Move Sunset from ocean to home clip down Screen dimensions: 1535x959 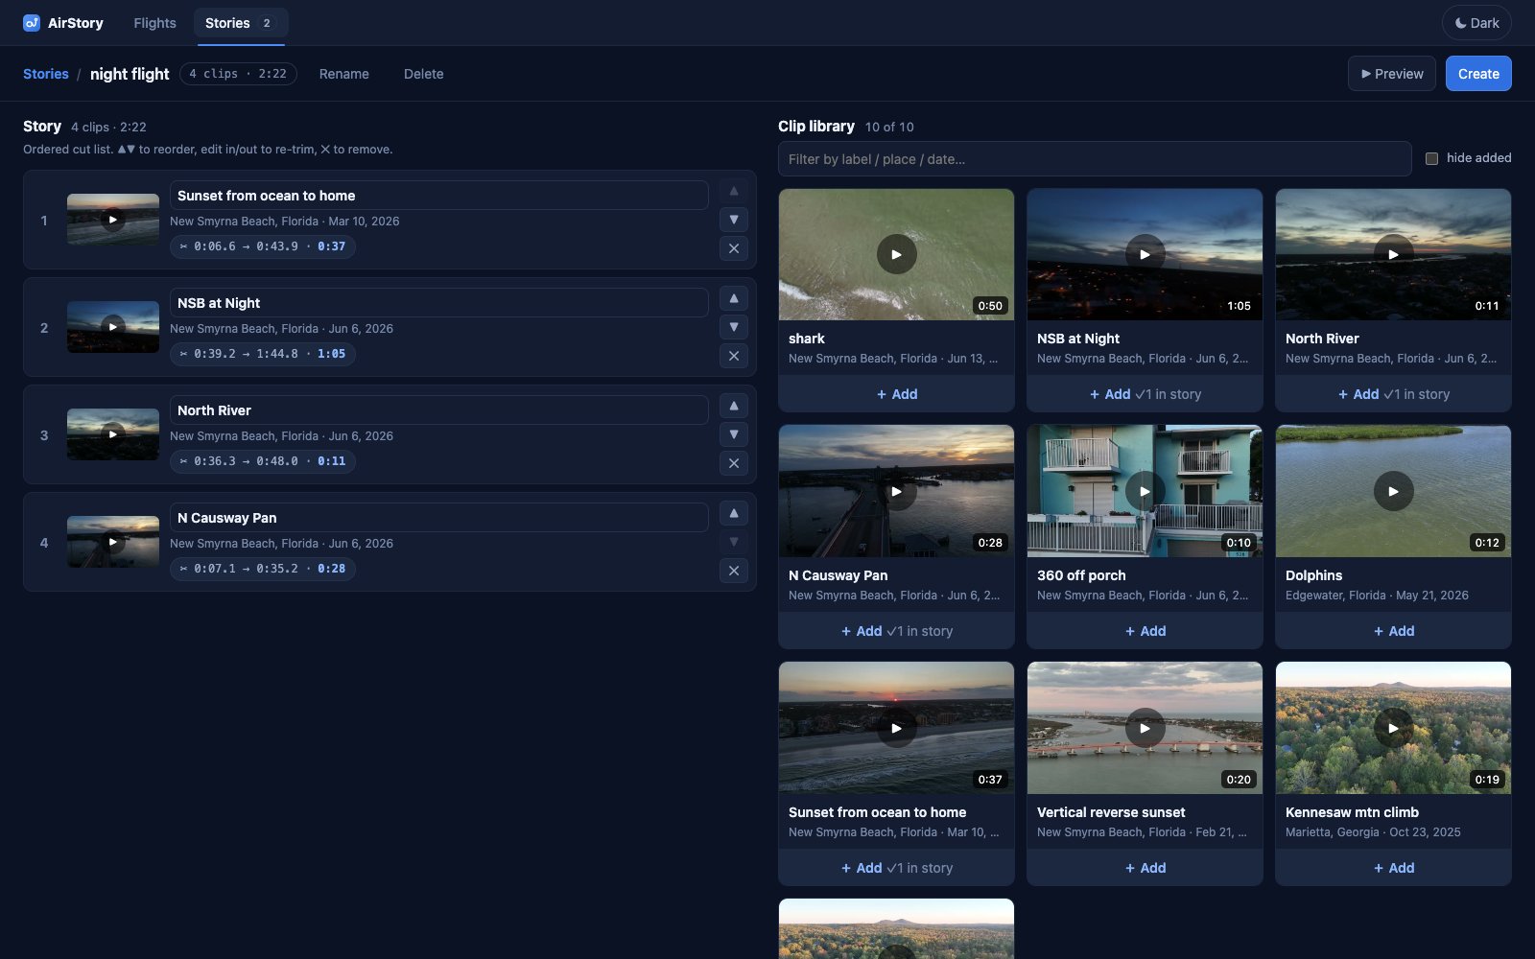(734, 220)
